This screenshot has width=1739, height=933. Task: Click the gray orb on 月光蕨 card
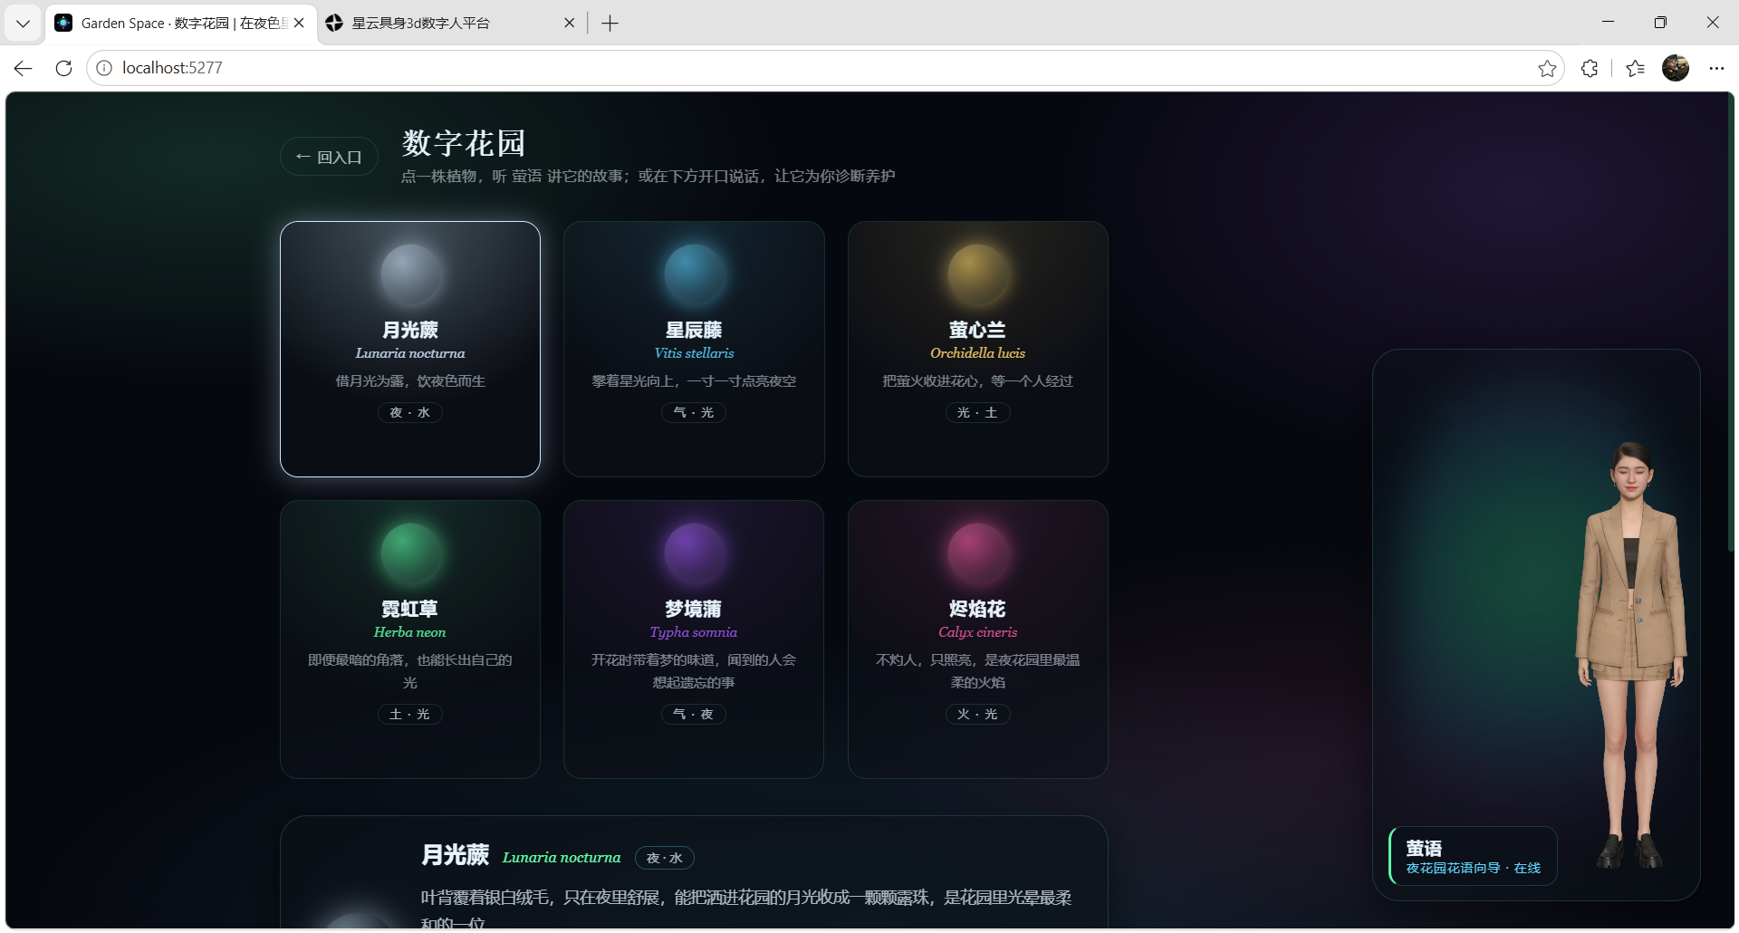(411, 274)
